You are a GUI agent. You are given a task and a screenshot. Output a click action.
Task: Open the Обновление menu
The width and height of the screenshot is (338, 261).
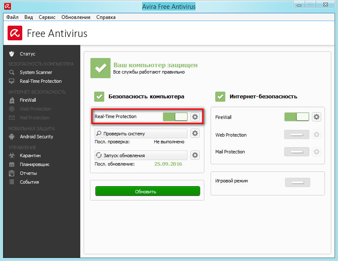[76, 17]
